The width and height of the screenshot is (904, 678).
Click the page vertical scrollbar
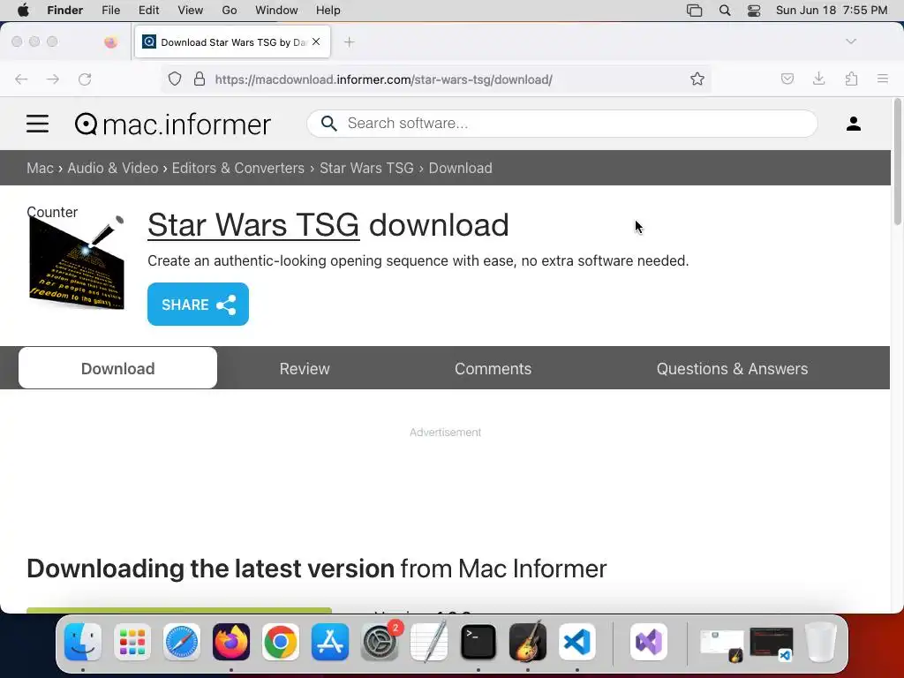pos(897,162)
